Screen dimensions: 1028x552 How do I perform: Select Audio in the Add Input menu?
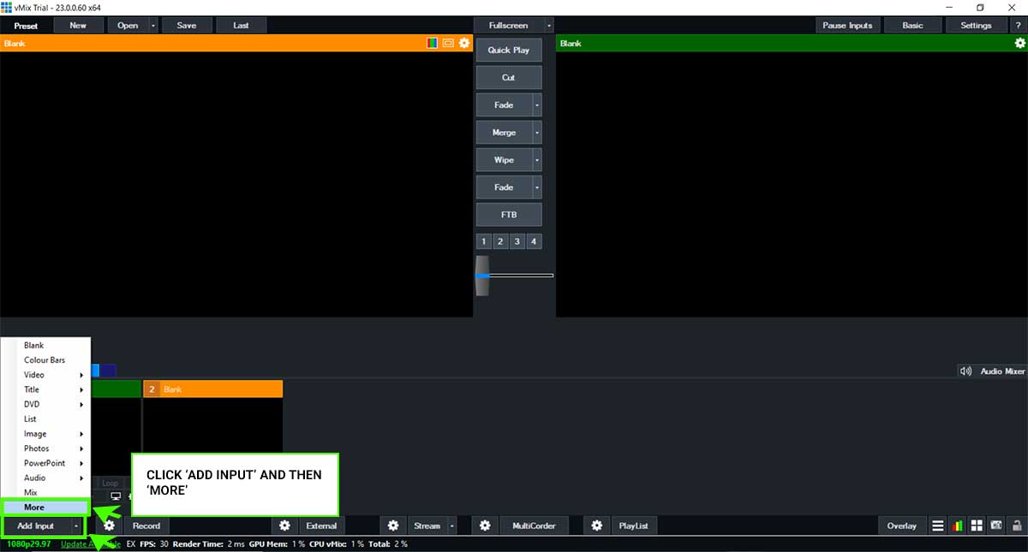coord(45,478)
